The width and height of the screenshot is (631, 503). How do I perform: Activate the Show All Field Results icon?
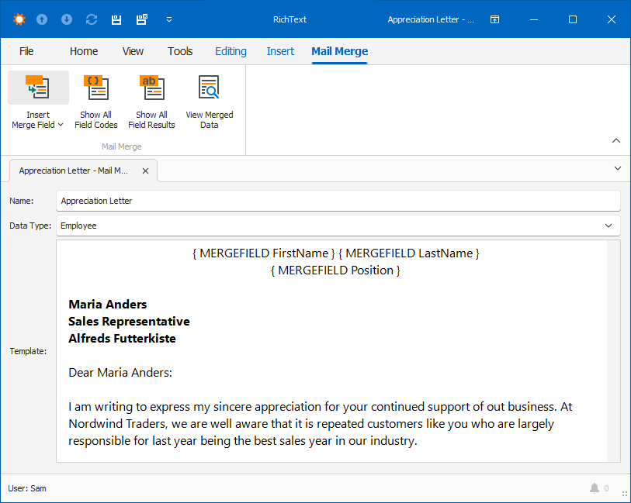tap(151, 88)
